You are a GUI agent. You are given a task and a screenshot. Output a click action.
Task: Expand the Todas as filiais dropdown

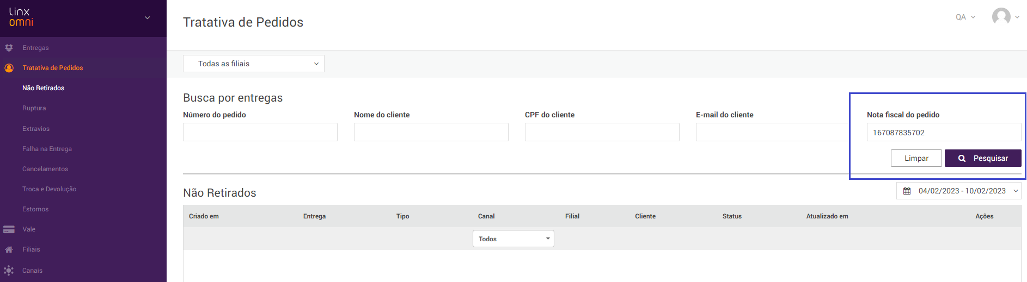point(254,64)
